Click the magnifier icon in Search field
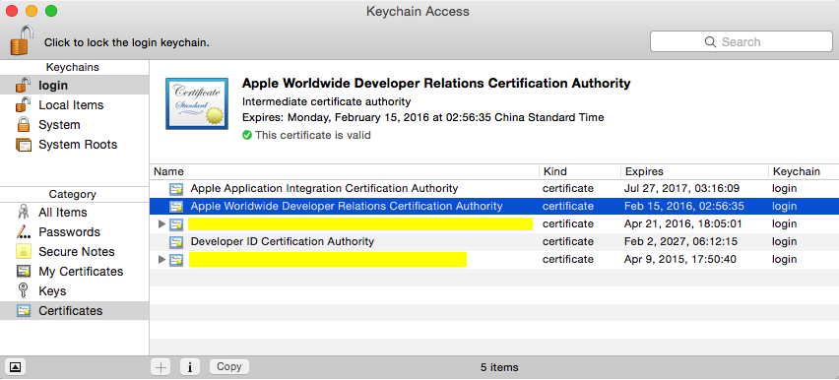 pos(710,41)
